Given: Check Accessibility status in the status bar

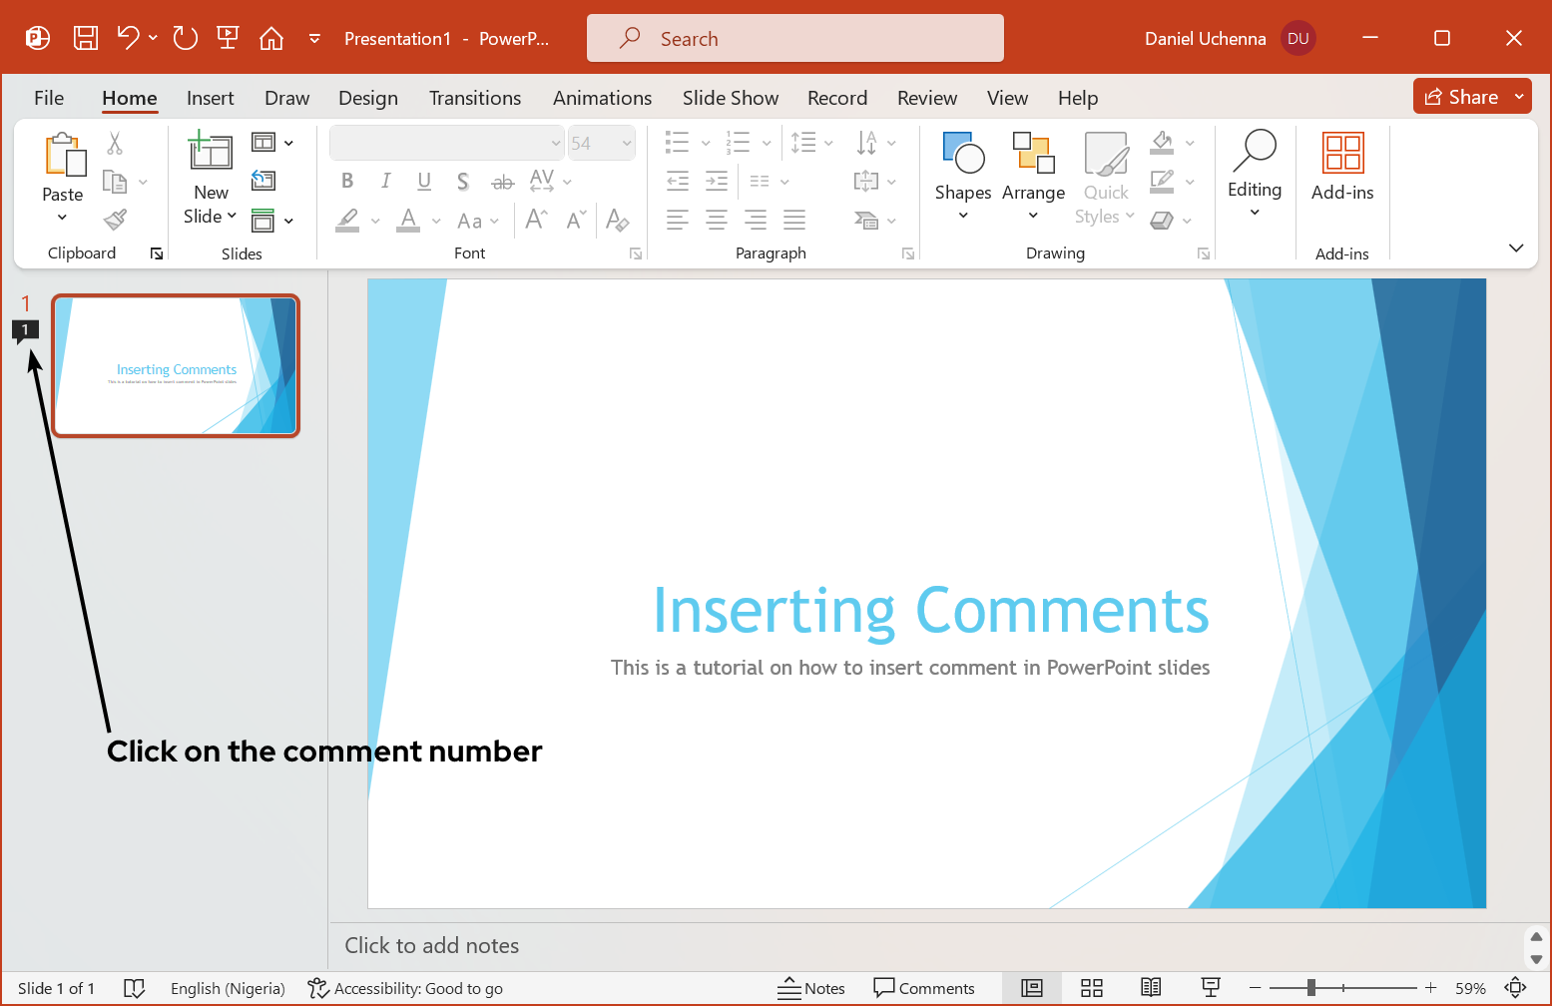Looking at the screenshot, I should point(405,988).
